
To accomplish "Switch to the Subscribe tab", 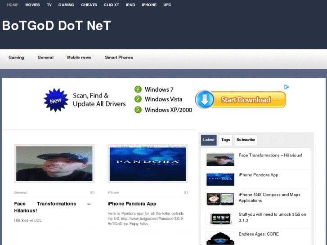I will 246,140.
